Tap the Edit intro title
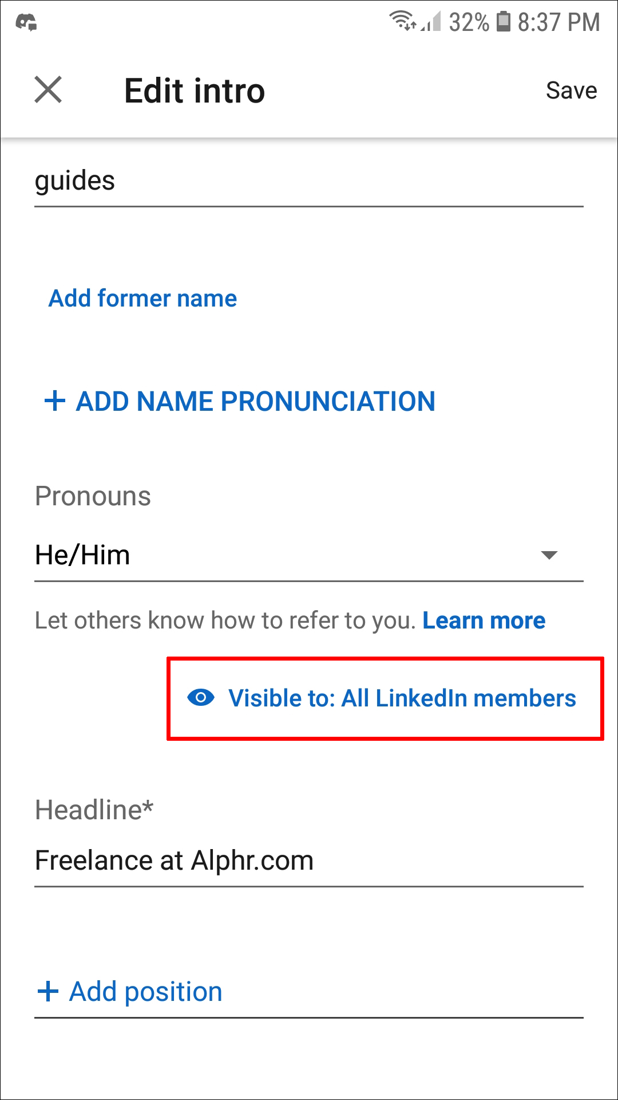Image resolution: width=618 pixels, height=1100 pixels. 195,91
